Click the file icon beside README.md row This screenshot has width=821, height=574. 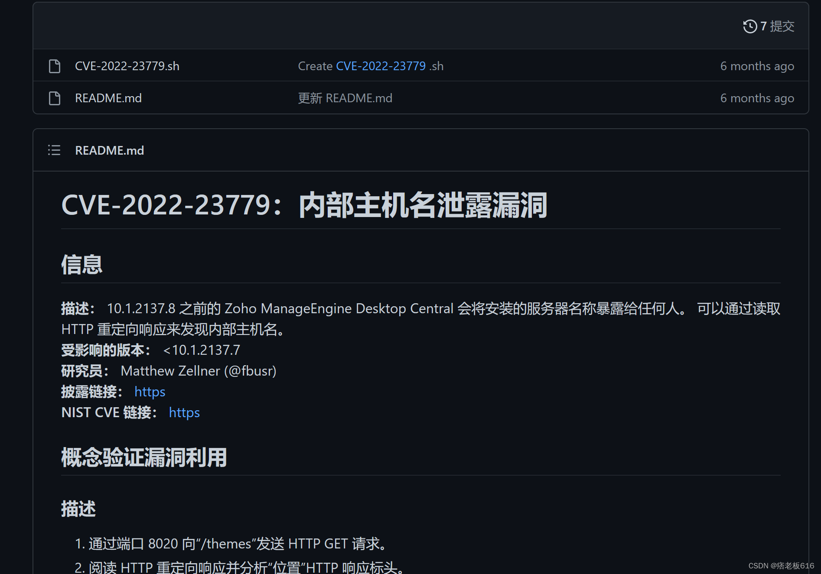point(55,98)
